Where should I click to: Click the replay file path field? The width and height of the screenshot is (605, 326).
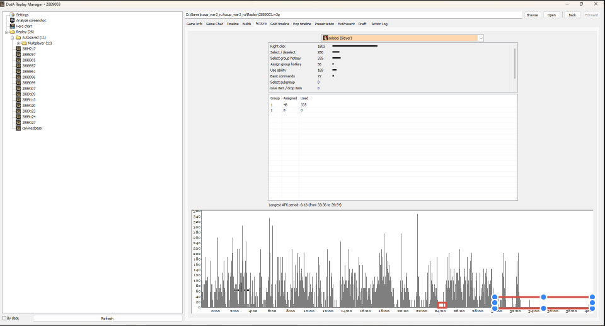click(353, 14)
